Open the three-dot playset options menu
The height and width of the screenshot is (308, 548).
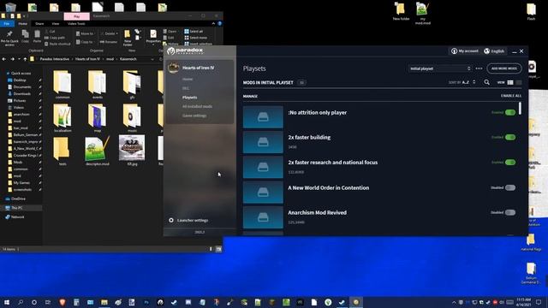coord(479,68)
